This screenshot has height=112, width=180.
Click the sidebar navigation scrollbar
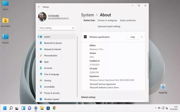[77, 67]
